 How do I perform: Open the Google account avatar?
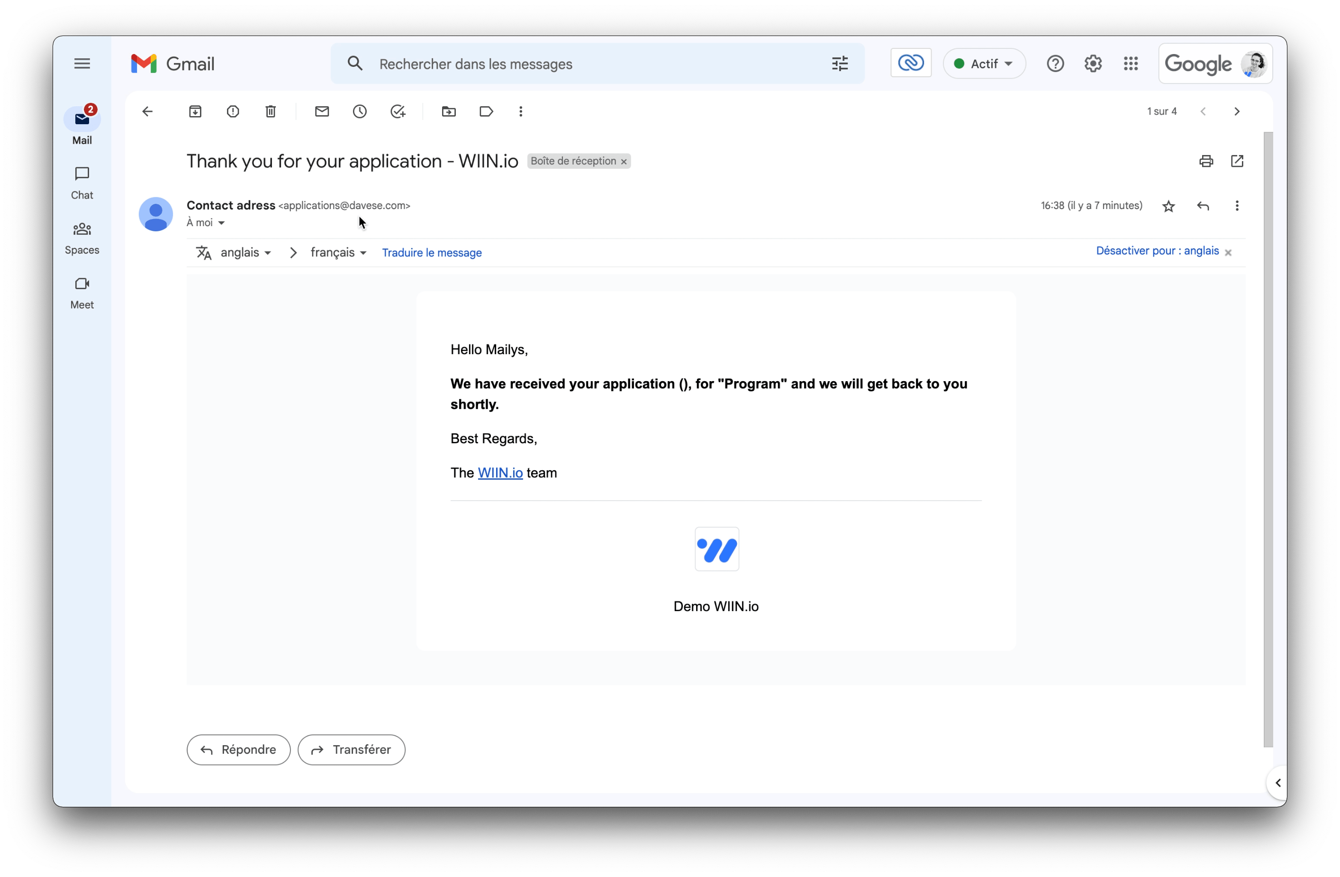(x=1254, y=64)
